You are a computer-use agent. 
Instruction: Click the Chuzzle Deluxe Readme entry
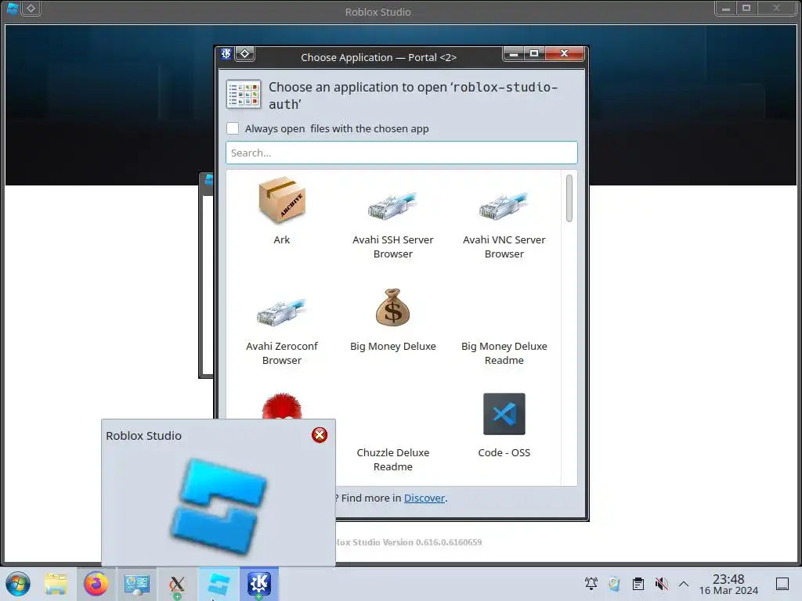[x=392, y=459]
